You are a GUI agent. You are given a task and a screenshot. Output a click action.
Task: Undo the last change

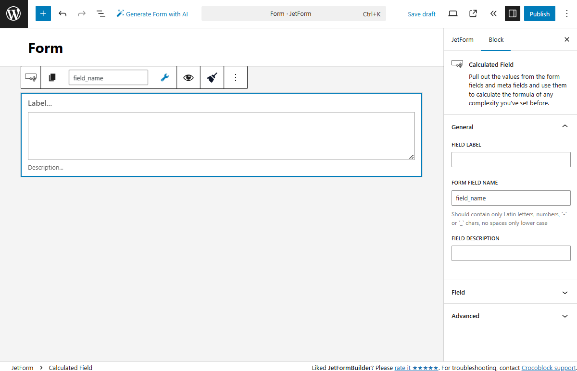63,13
